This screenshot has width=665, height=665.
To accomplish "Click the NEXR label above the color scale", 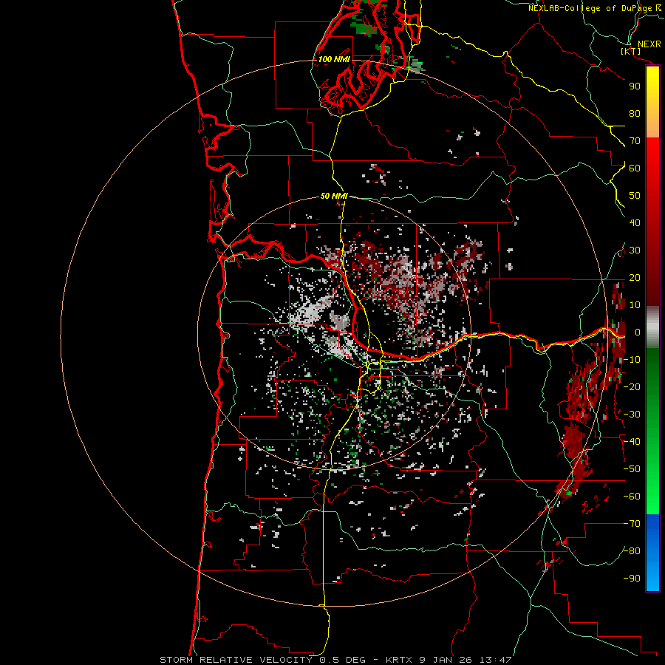I will 649,44.
